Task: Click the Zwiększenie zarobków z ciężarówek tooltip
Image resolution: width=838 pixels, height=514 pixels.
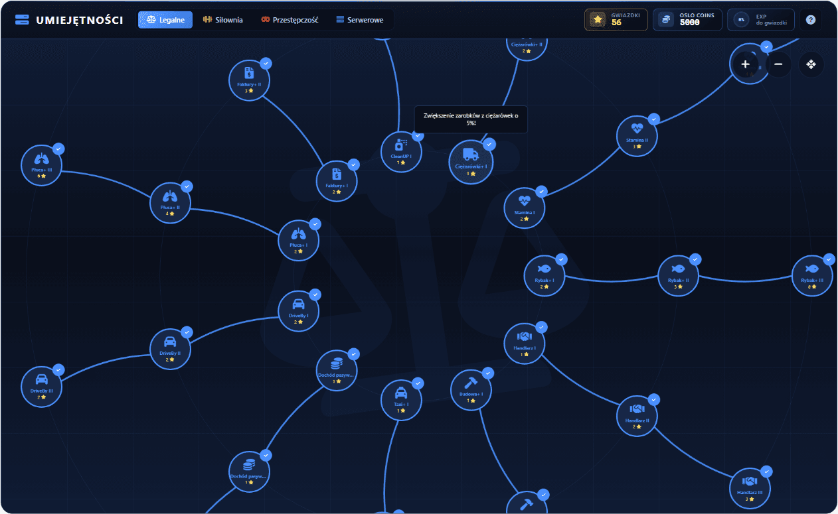Action: click(471, 119)
